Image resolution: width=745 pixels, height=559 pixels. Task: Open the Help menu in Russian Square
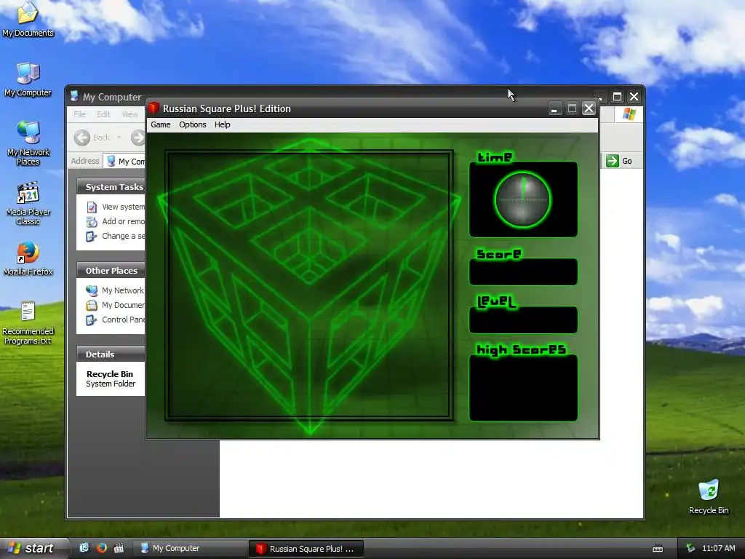coord(223,124)
